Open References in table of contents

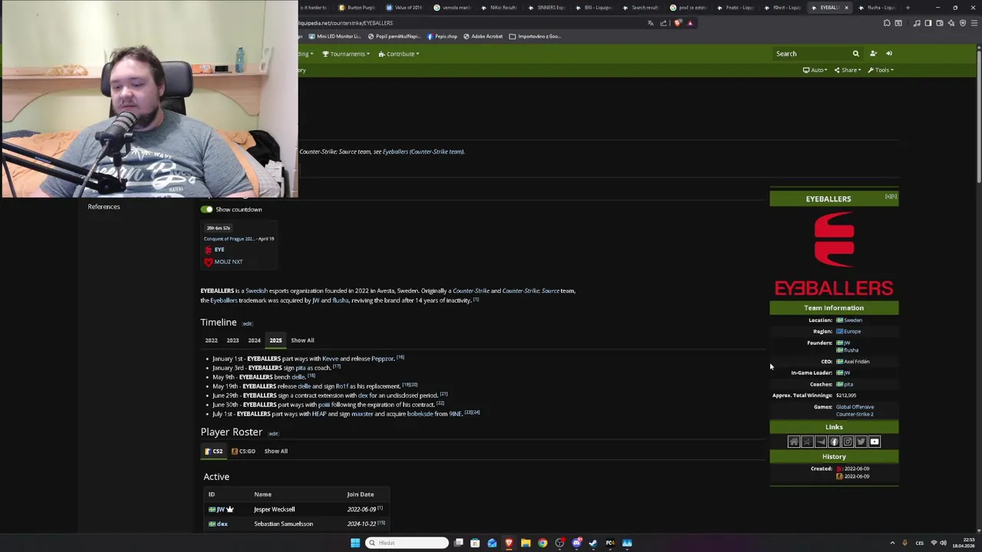[104, 207]
